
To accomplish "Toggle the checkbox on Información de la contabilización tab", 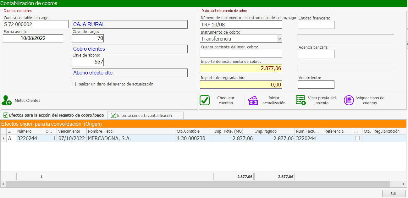I will [x=113, y=115].
